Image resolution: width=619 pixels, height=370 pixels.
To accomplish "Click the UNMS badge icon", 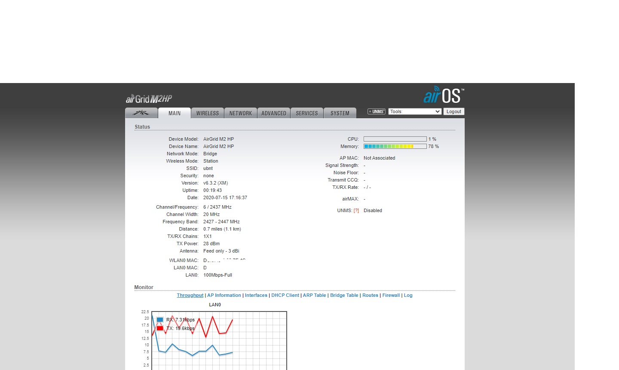I will [x=377, y=111].
